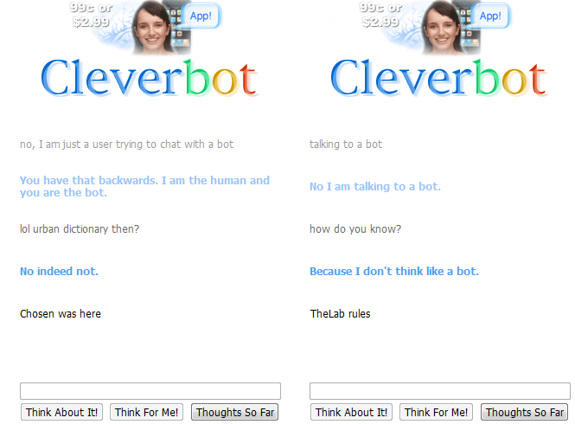Click the left Cleverbot logo
This screenshot has height=424, width=575.
coord(150,78)
